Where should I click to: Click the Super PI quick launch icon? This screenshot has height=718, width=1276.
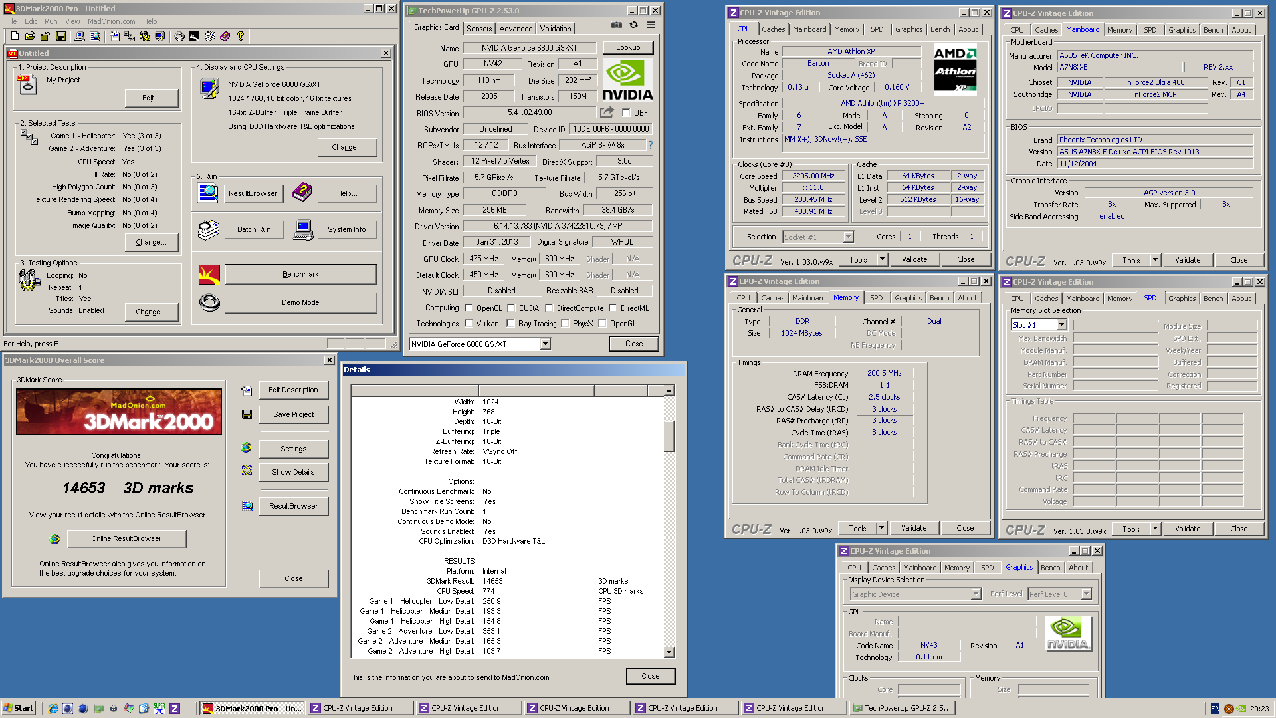tap(159, 708)
